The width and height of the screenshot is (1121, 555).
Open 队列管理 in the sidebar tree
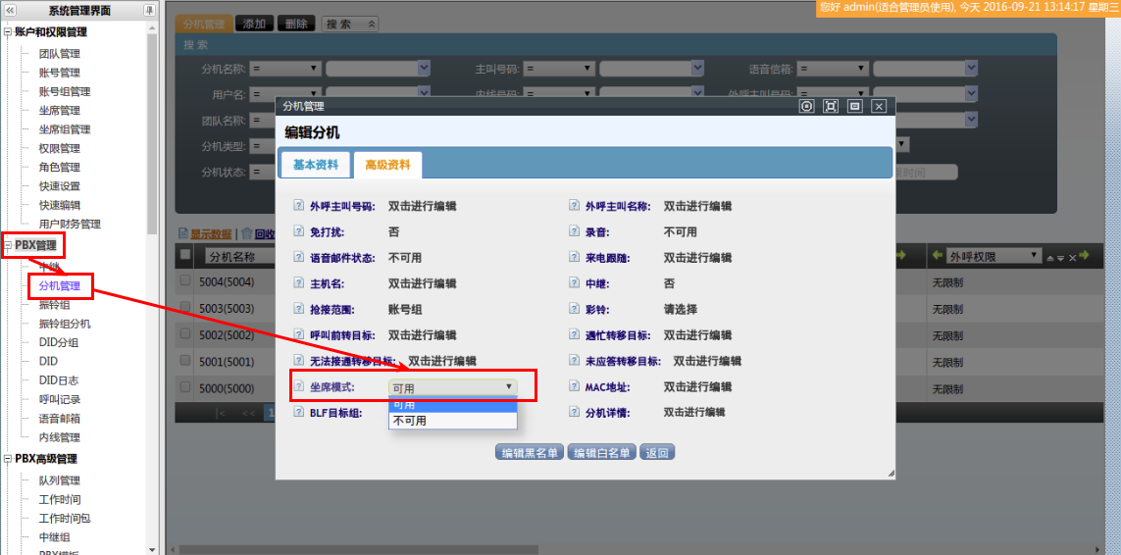click(59, 480)
